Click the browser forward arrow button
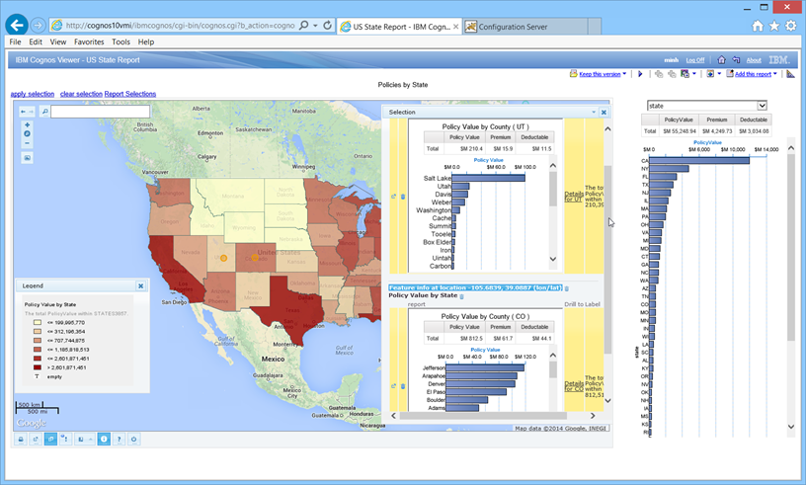 click(39, 25)
